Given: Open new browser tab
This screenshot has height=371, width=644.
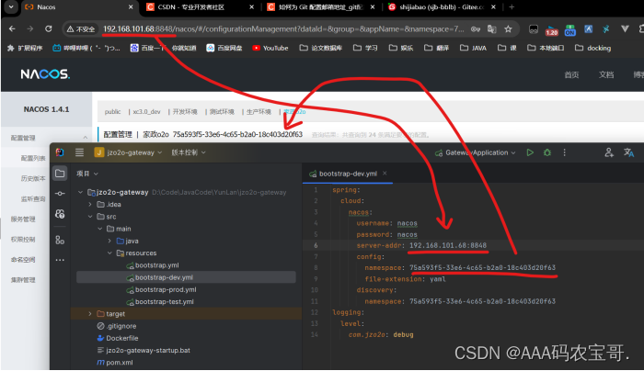Looking at the screenshot, I should [x=512, y=7].
